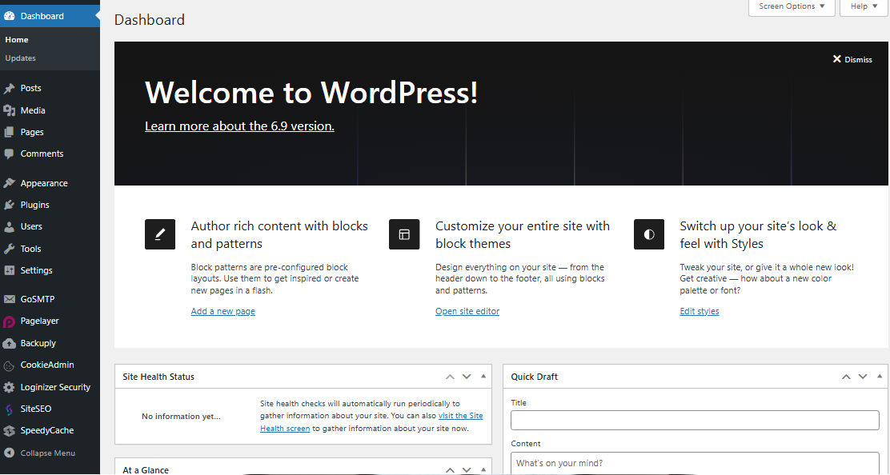Click the Plugins plug icon

click(x=9, y=206)
